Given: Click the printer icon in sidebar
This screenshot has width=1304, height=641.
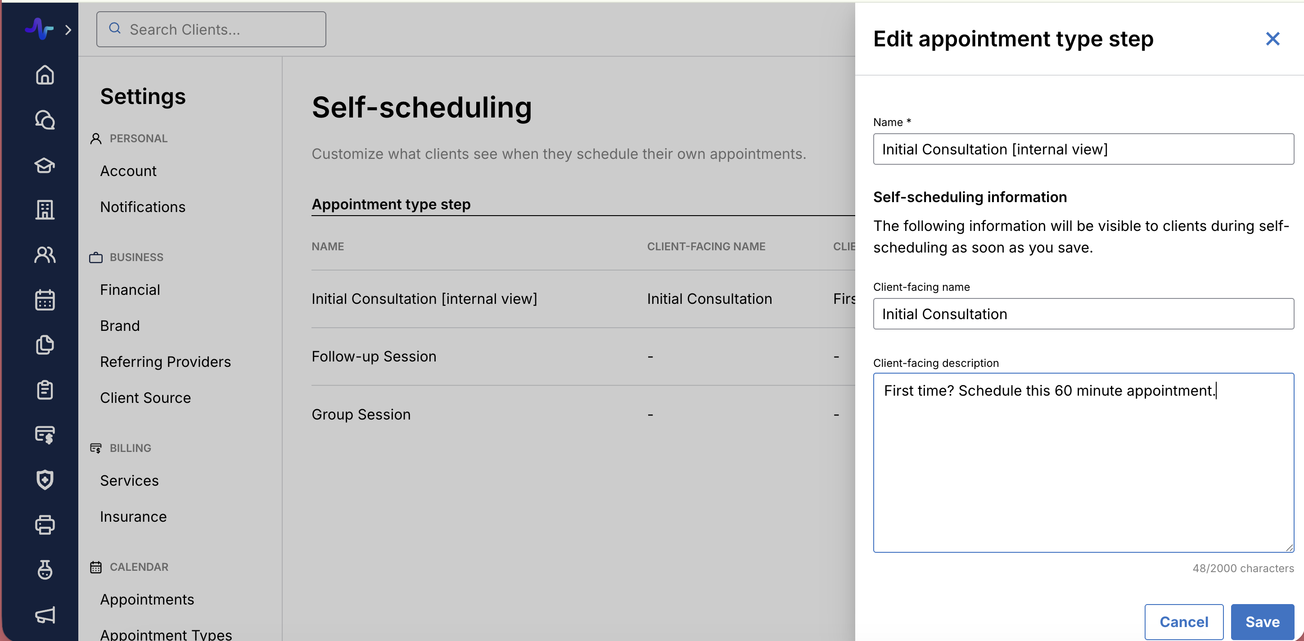Looking at the screenshot, I should (x=45, y=524).
